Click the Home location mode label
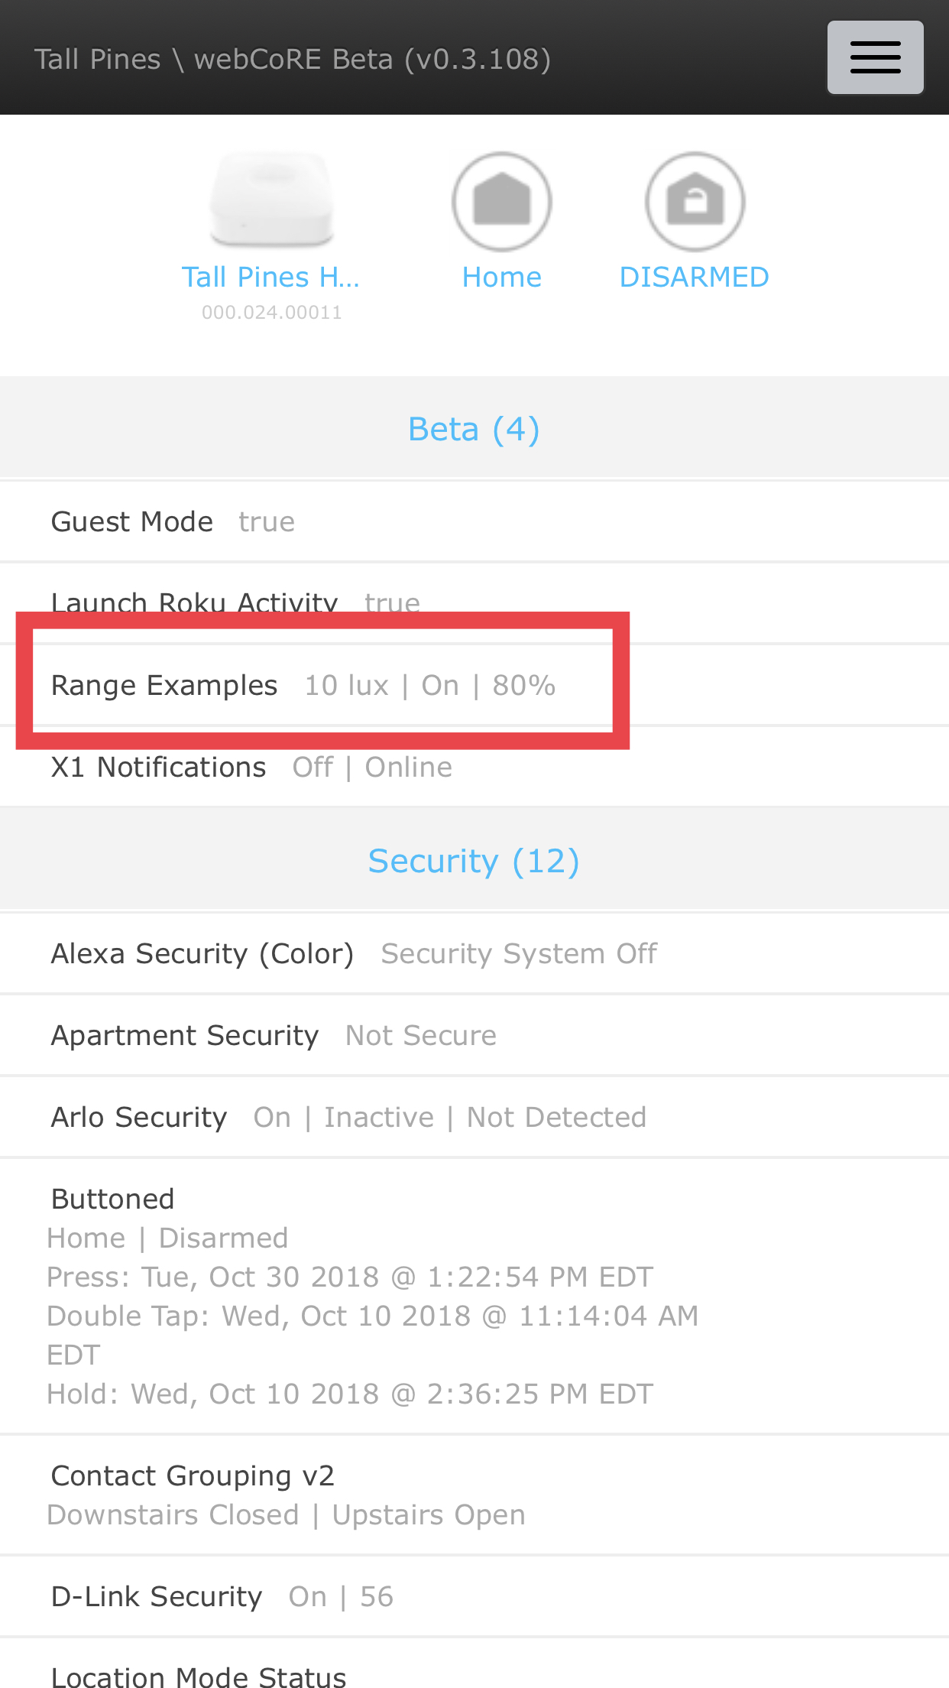 coord(502,277)
